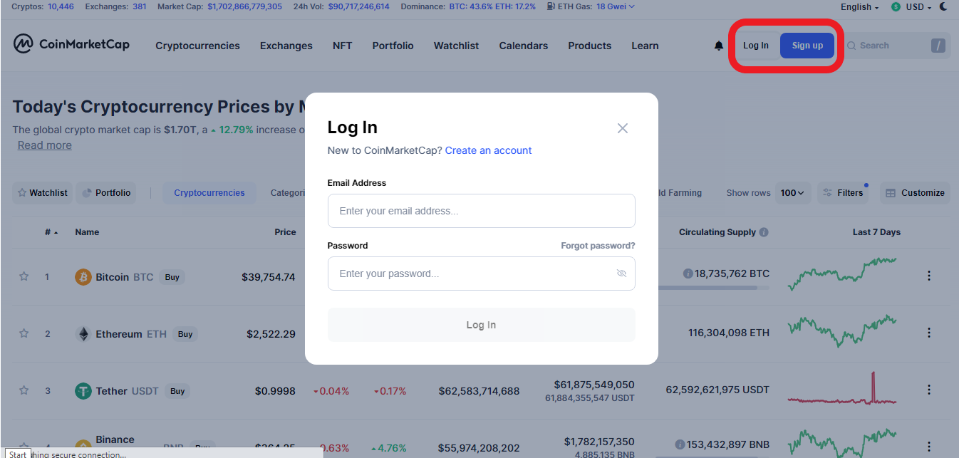Open the Filters button
The image size is (959, 458).
842,193
